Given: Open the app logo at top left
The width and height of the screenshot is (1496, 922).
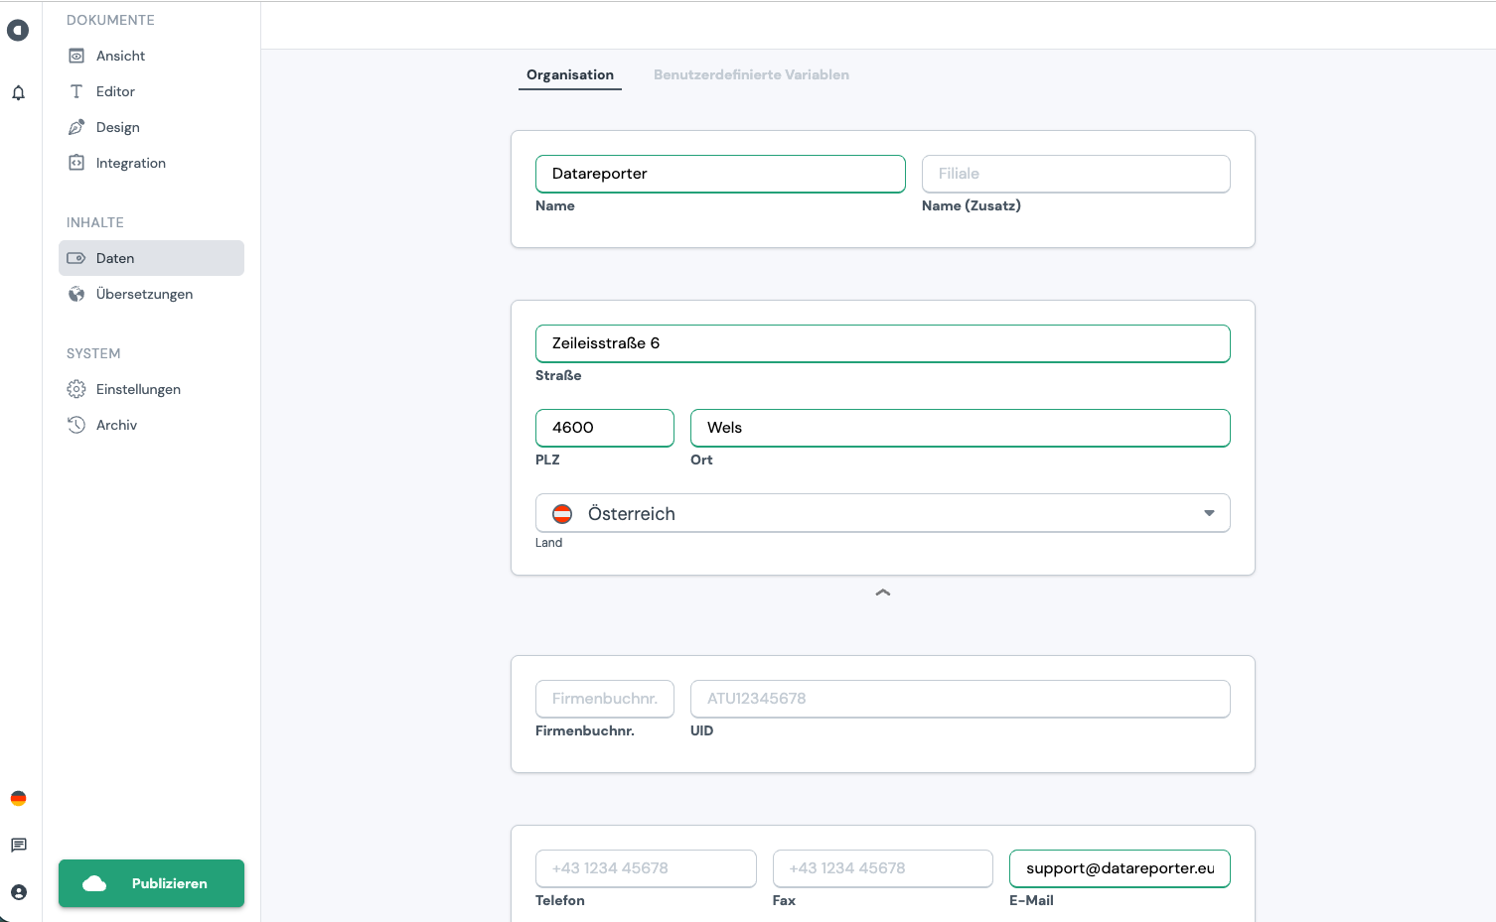Looking at the screenshot, I should [18, 31].
